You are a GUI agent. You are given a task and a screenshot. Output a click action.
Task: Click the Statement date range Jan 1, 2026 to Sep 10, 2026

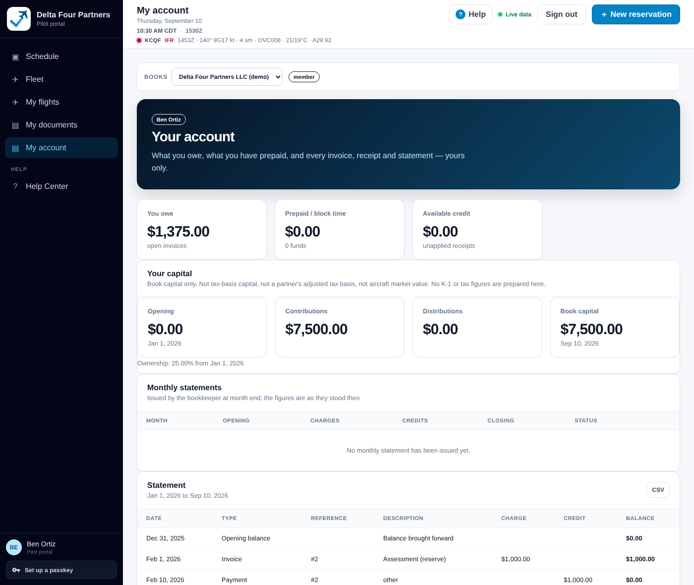187,496
